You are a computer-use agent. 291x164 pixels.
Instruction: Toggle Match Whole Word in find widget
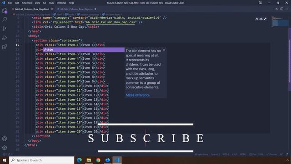[x=261, y=19]
